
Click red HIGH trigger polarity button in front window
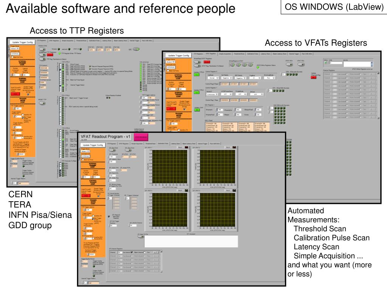[x=86, y=196]
